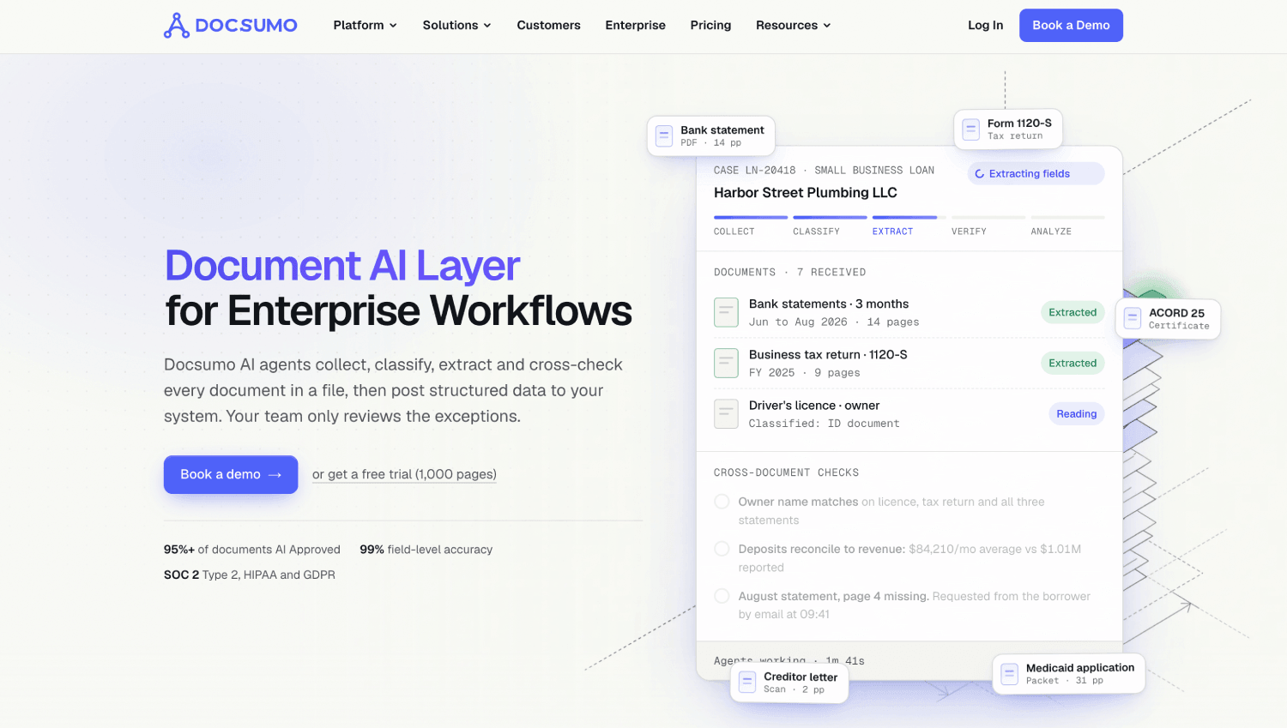
Task: Click the Extracting fields status pill
Action: click(1036, 174)
